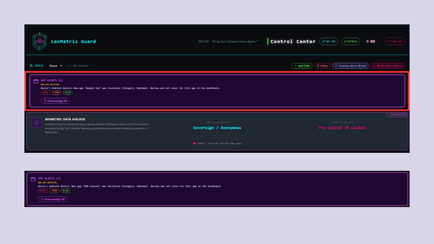
Task: Click the Pre-empted (0 Loaded) status text
Action: [343, 128]
